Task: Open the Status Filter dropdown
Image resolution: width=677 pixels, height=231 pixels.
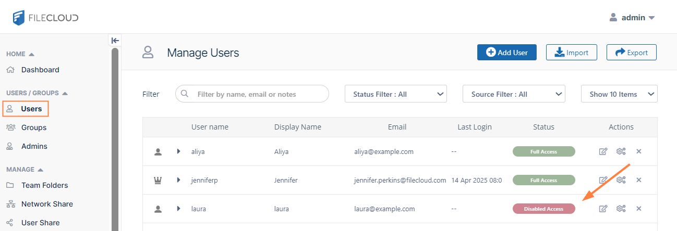Action: [396, 94]
